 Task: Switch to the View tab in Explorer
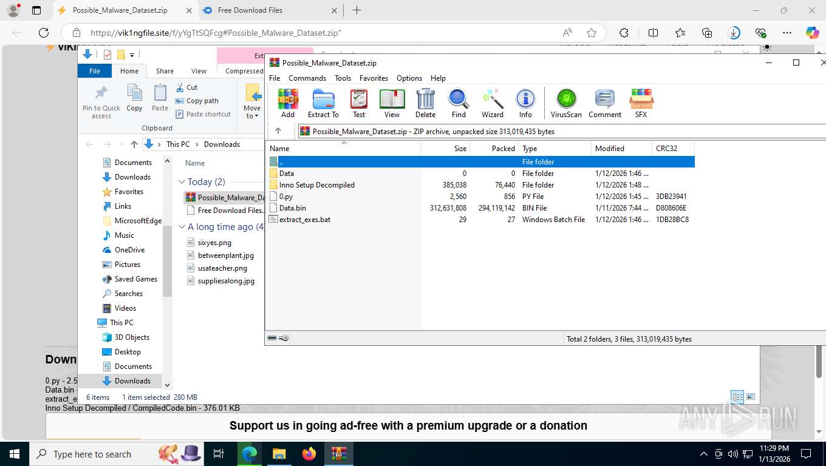tap(199, 71)
